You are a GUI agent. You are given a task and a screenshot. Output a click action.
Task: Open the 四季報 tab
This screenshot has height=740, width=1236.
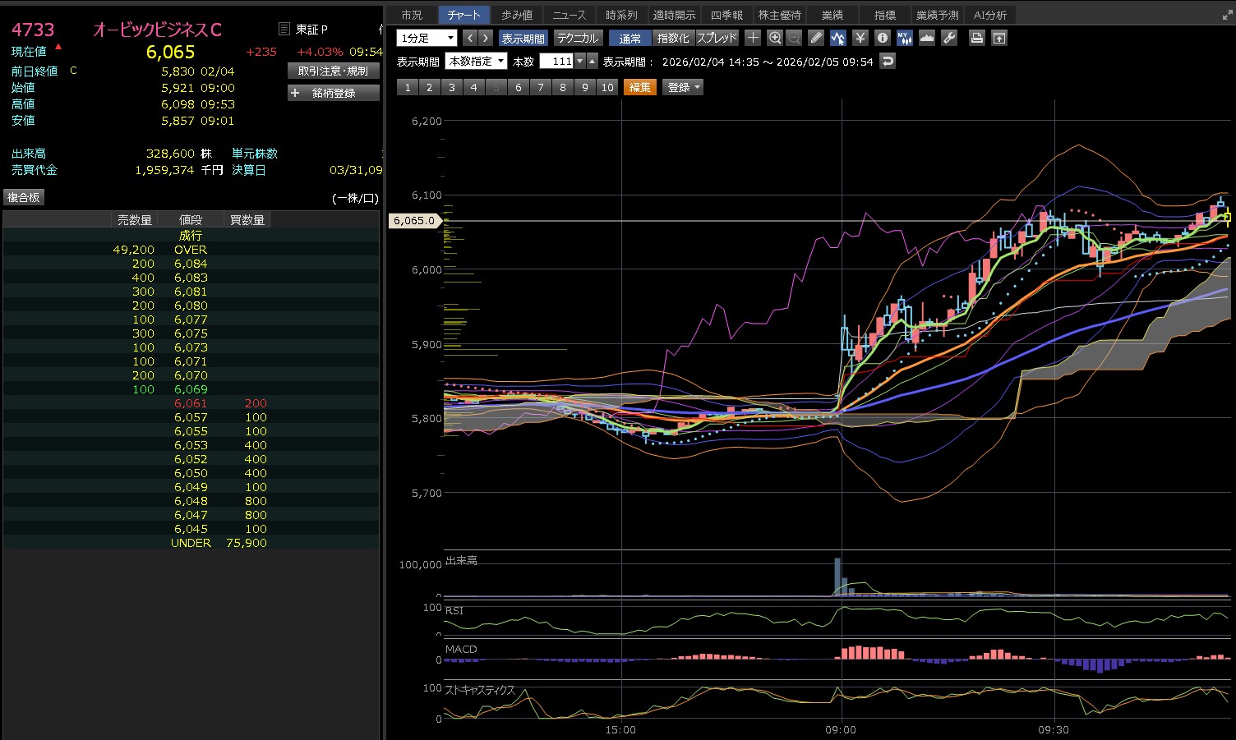[x=726, y=15]
